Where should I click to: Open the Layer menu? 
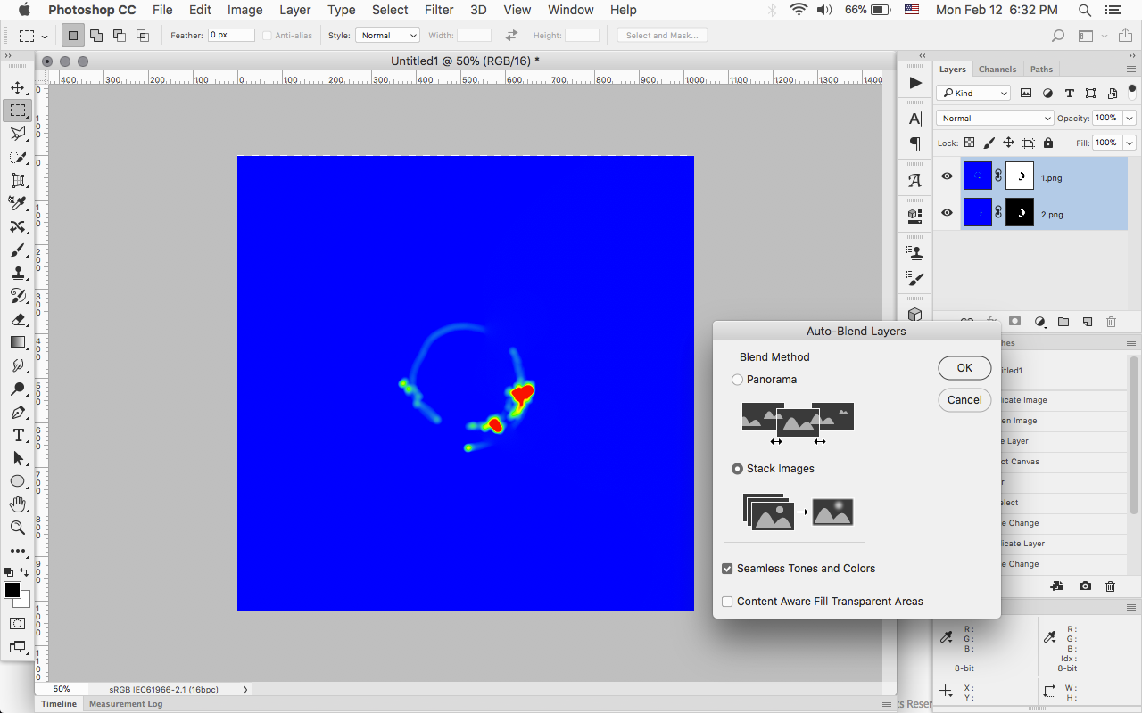pyautogui.click(x=294, y=10)
